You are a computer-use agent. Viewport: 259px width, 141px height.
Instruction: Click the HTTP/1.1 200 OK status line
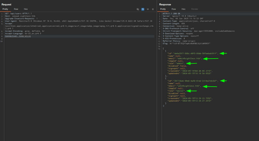(x=171, y=14)
